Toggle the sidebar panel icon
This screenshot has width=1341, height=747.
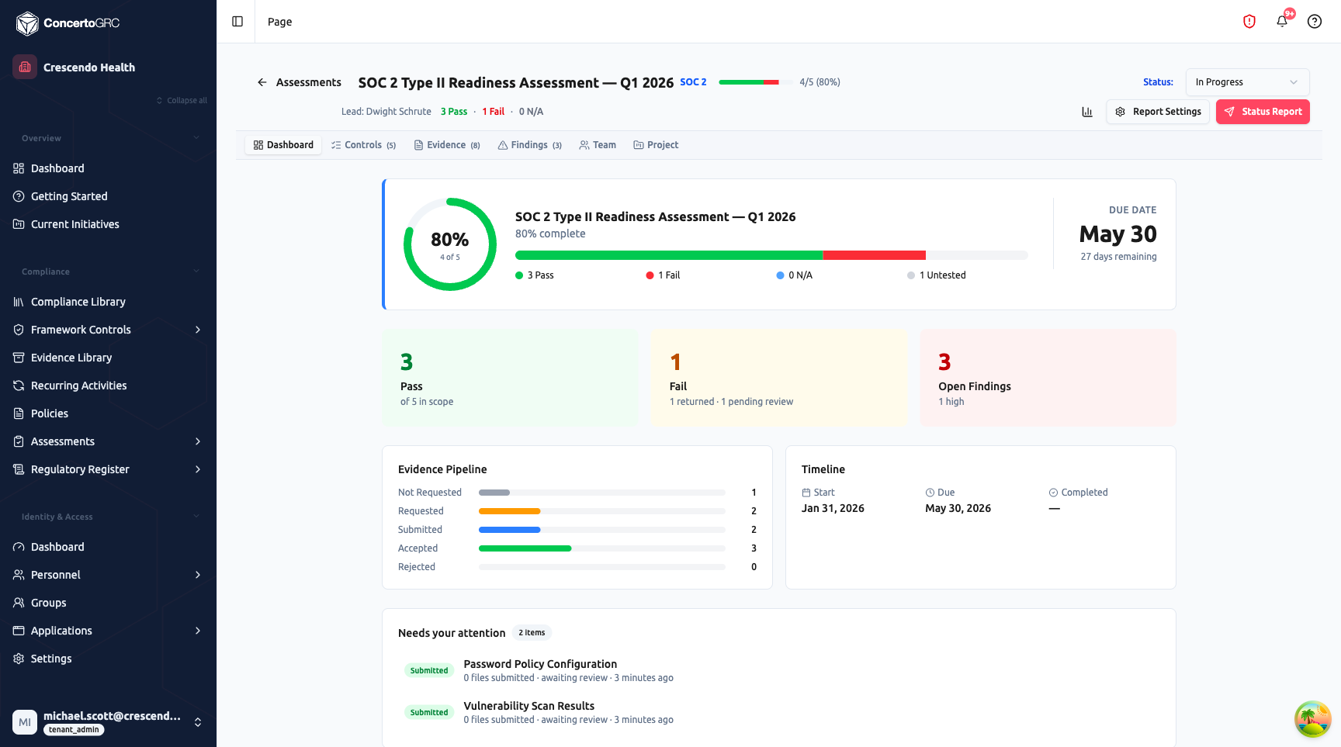coord(237,22)
